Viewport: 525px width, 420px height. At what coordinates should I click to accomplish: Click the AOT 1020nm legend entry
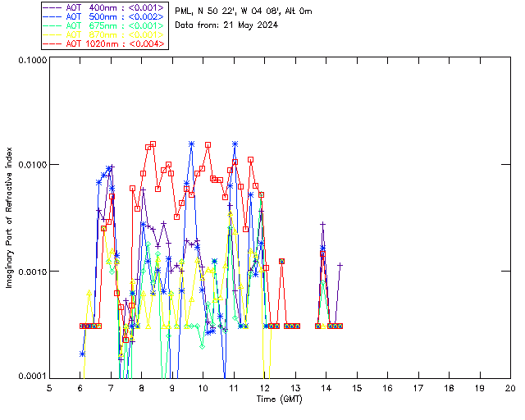pos(104,43)
